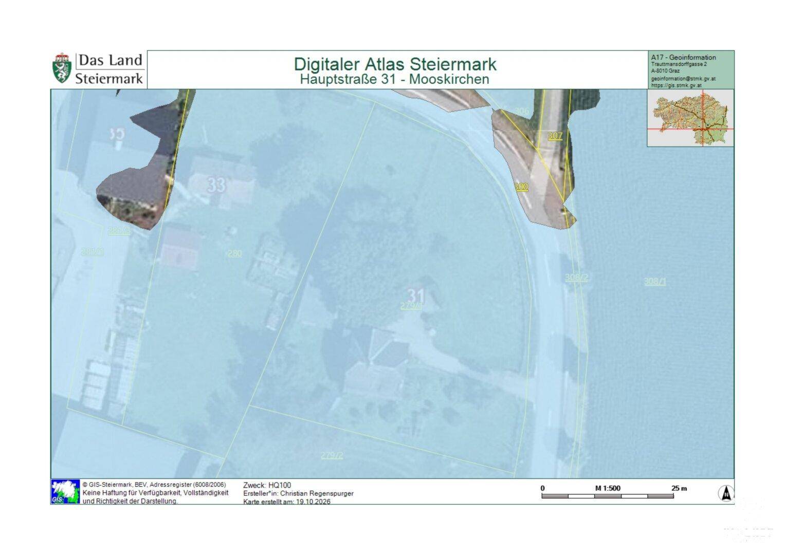Select parcel label 308/2
Screen dimensions: 785x555
[x=576, y=277]
